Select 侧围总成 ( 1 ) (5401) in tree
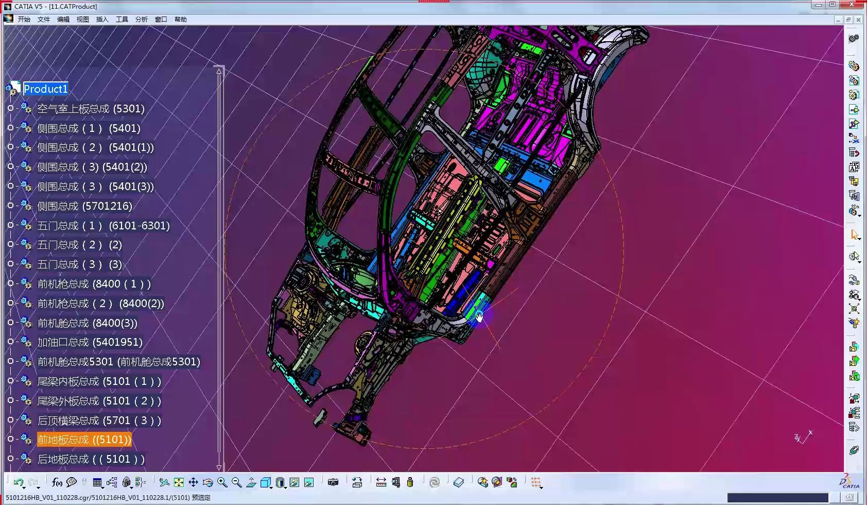This screenshot has width=867, height=505. click(89, 128)
